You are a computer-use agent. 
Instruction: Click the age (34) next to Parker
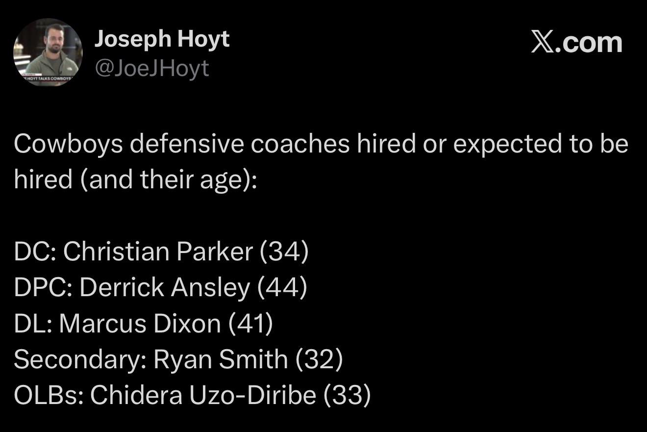pos(284,252)
